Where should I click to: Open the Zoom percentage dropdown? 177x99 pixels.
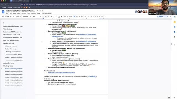19,16
